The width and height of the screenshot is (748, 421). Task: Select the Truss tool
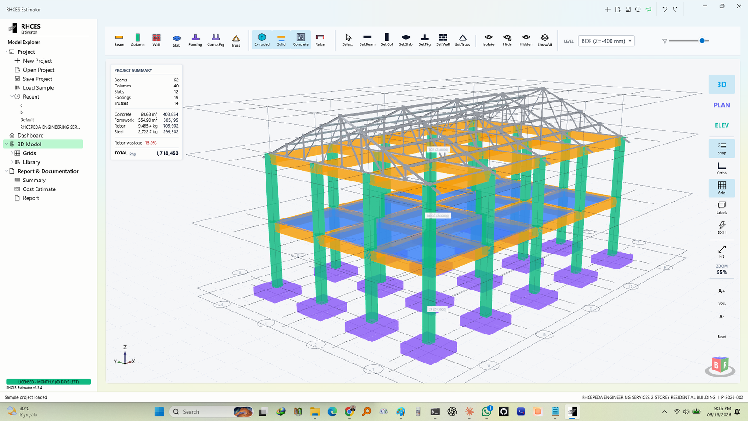236,40
